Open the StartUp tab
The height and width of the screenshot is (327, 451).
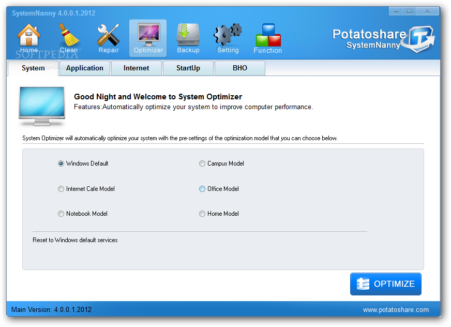point(188,68)
